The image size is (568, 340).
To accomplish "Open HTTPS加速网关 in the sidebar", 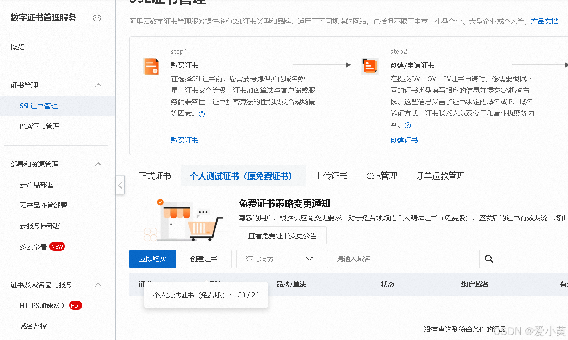I will tap(43, 306).
